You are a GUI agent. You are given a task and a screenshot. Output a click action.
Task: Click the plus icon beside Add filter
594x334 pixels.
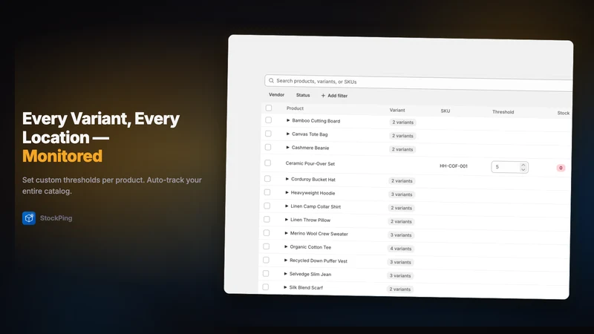(323, 96)
